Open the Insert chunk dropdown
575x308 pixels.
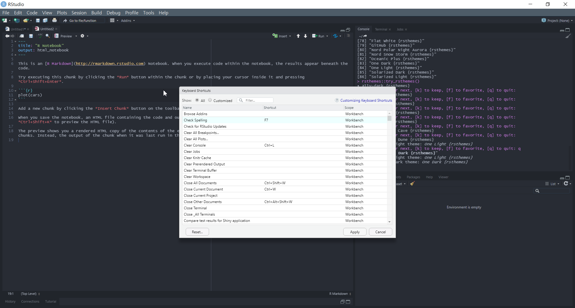pyautogui.click(x=282, y=36)
